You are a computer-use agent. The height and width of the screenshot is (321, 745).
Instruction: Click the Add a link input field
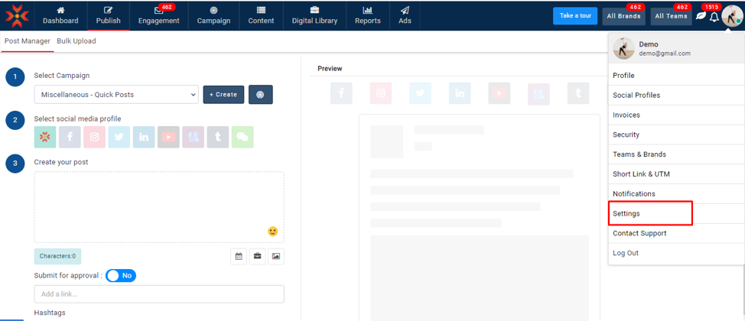(x=159, y=294)
